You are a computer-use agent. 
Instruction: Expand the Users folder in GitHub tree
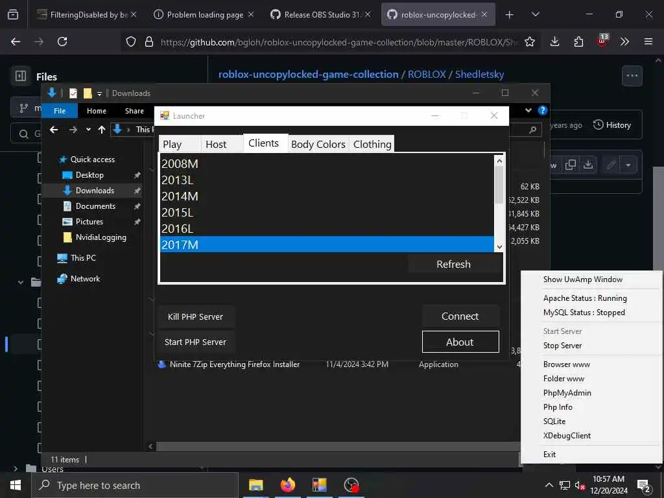click(16, 469)
